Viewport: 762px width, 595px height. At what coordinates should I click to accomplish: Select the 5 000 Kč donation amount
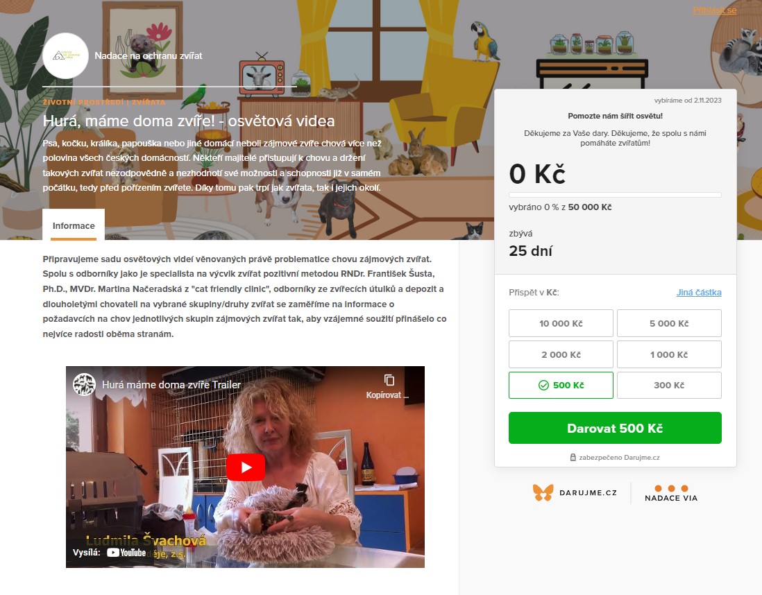coord(669,323)
